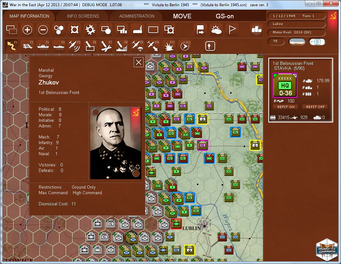Select the F9 air transport parachute icon
341x264 pixels.
(137, 46)
